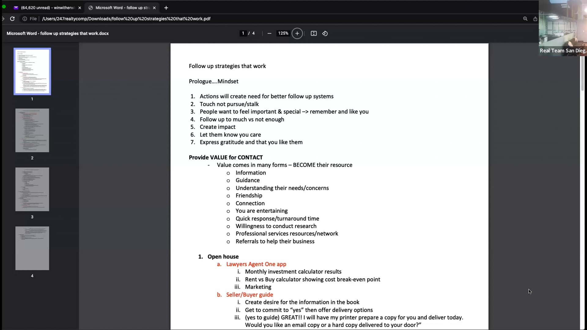Screen dimensions: 587x330
Task: Open the site information icon
Action: pyautogui.click(x=24, y=19)
